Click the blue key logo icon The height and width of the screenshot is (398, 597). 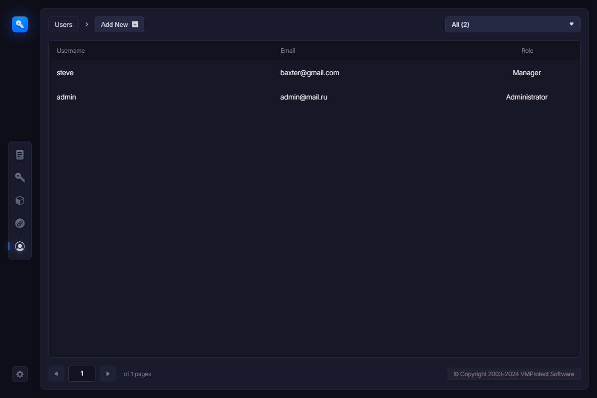[20, 24]
